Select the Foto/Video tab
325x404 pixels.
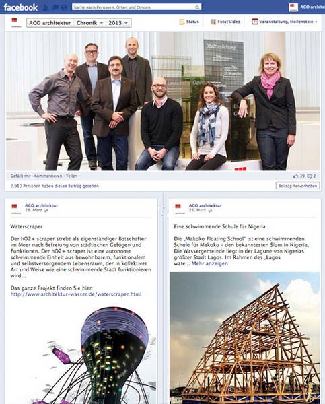coord(225,22)
